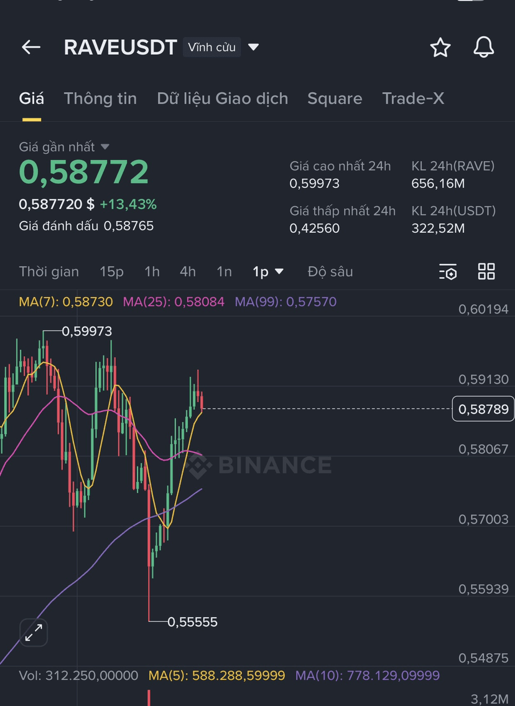
Task: Switch to Độ sâu depth chart
Action: coord(330,271)
